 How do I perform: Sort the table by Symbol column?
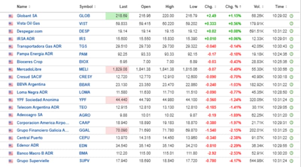pyautogui.click(x=87, y=6)
